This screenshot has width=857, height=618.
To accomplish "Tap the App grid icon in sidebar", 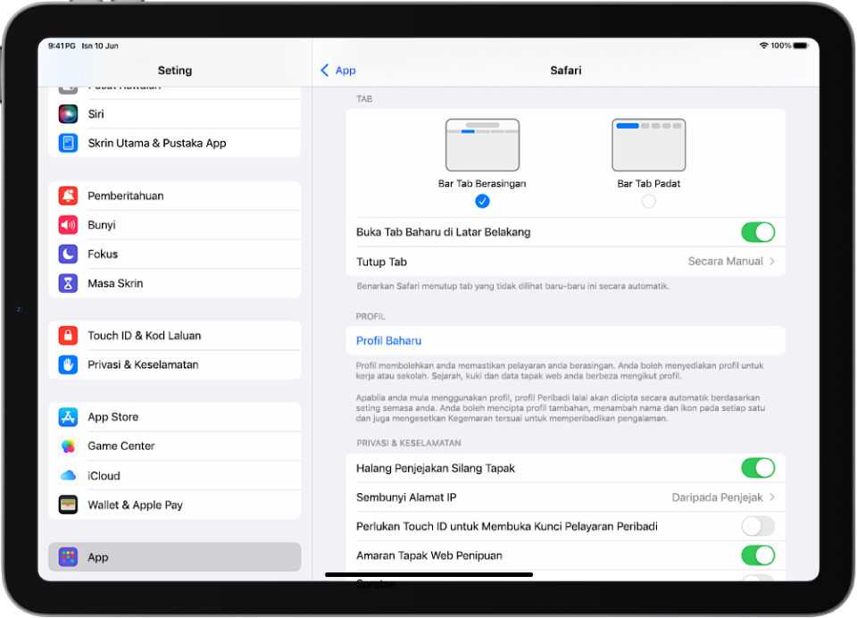I will pyautogui.click(x=68, y=556).
